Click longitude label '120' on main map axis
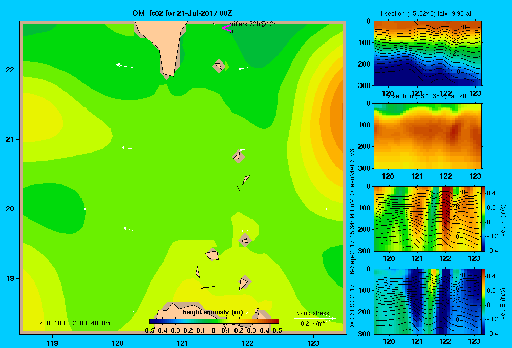Image resolution: width=512 pixels, height=348 pixels. click(118, 343)
